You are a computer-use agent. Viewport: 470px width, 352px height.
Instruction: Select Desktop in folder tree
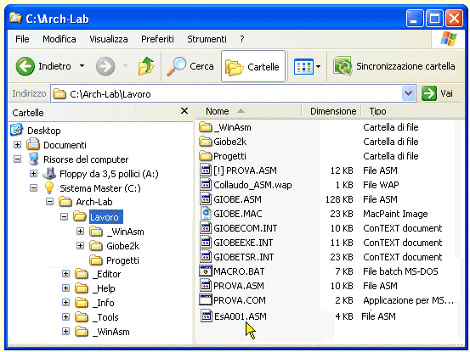click(43, 131)
